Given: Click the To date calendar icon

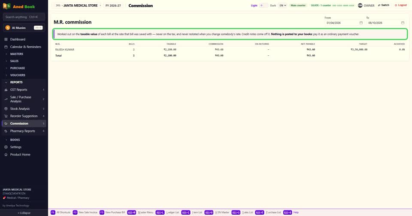Looking at the screenshot, I should pyautogui.click(x=403, y=23).
